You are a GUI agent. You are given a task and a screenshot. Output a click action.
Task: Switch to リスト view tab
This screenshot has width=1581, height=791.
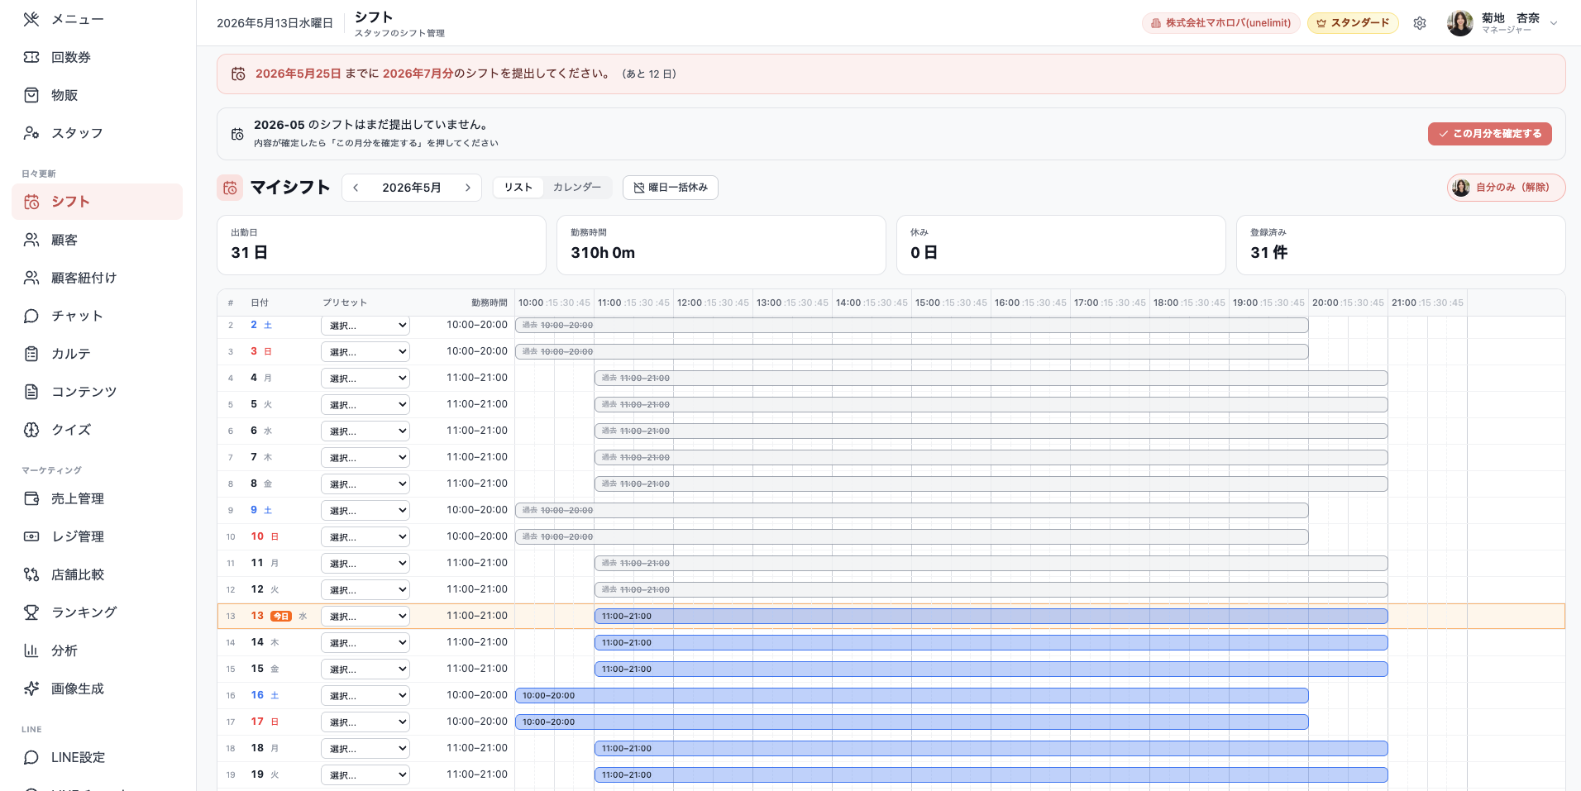click(x=518, y=188)
